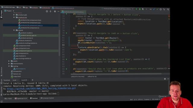The image size is (193, 108).
Task: Click editor horizontal scrollbar
Action: tap(116, 74)
